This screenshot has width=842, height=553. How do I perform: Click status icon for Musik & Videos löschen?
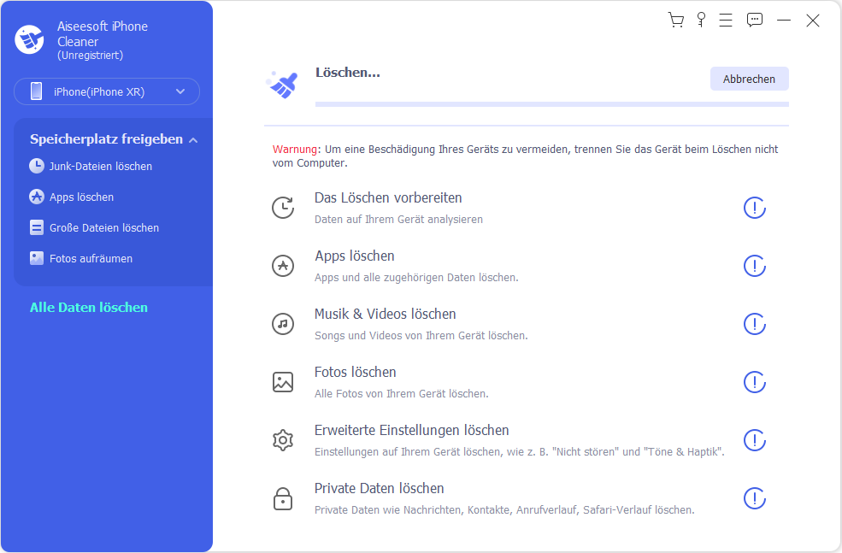tap(754, 324)
